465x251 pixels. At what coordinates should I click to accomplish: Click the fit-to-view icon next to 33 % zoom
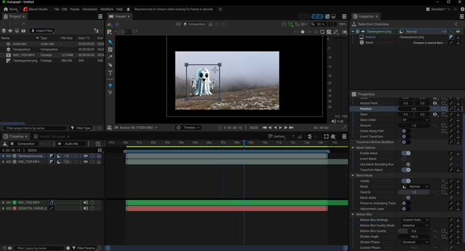333,24
